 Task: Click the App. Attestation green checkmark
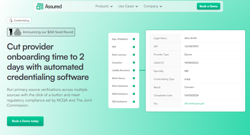[134, 39]
